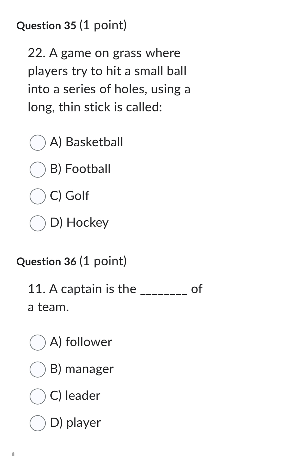Click the "D) Hockey" answer label
The width and height of the screenshot is (288, 456).
pos(79,223)
